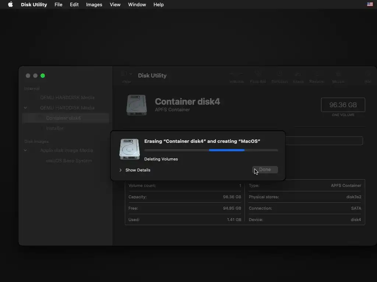Screen dimensions: 377x282
Task: Click the Show Details label
Action: (138, 170)
